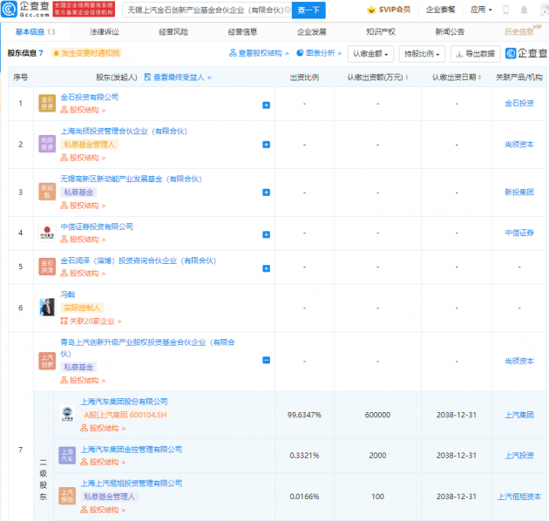Click the 中信证券 logo icon

(x=47, y=233)
